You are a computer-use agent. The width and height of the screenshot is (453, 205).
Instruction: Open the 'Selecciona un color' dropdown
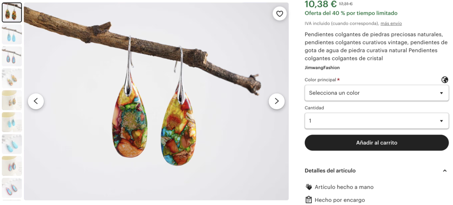(376, 93)
